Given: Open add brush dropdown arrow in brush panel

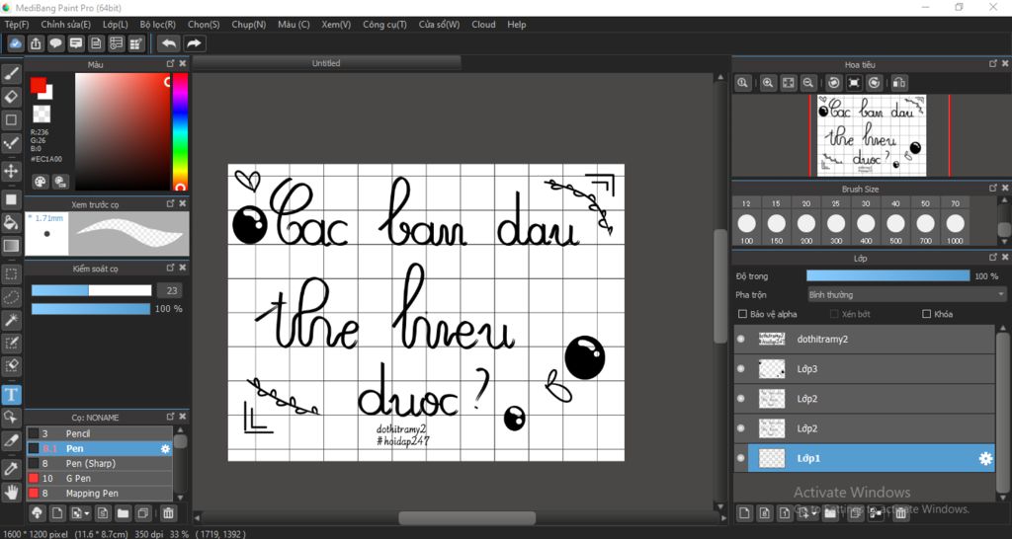Looking at the screenshot, I should (x=81, y=514).
